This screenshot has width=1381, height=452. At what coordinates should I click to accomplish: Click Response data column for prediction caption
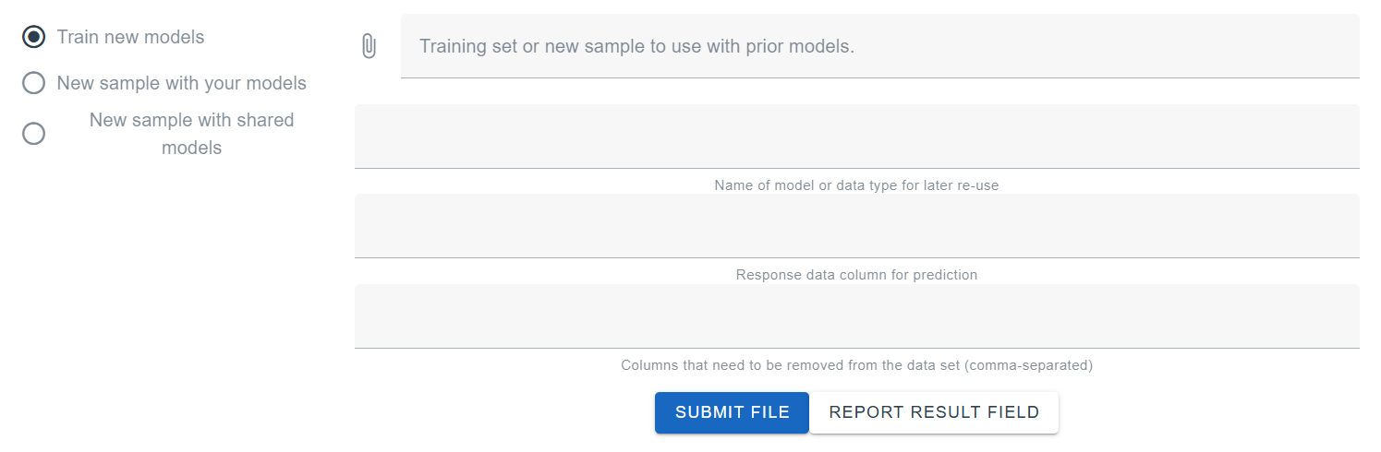pos(856,275)
